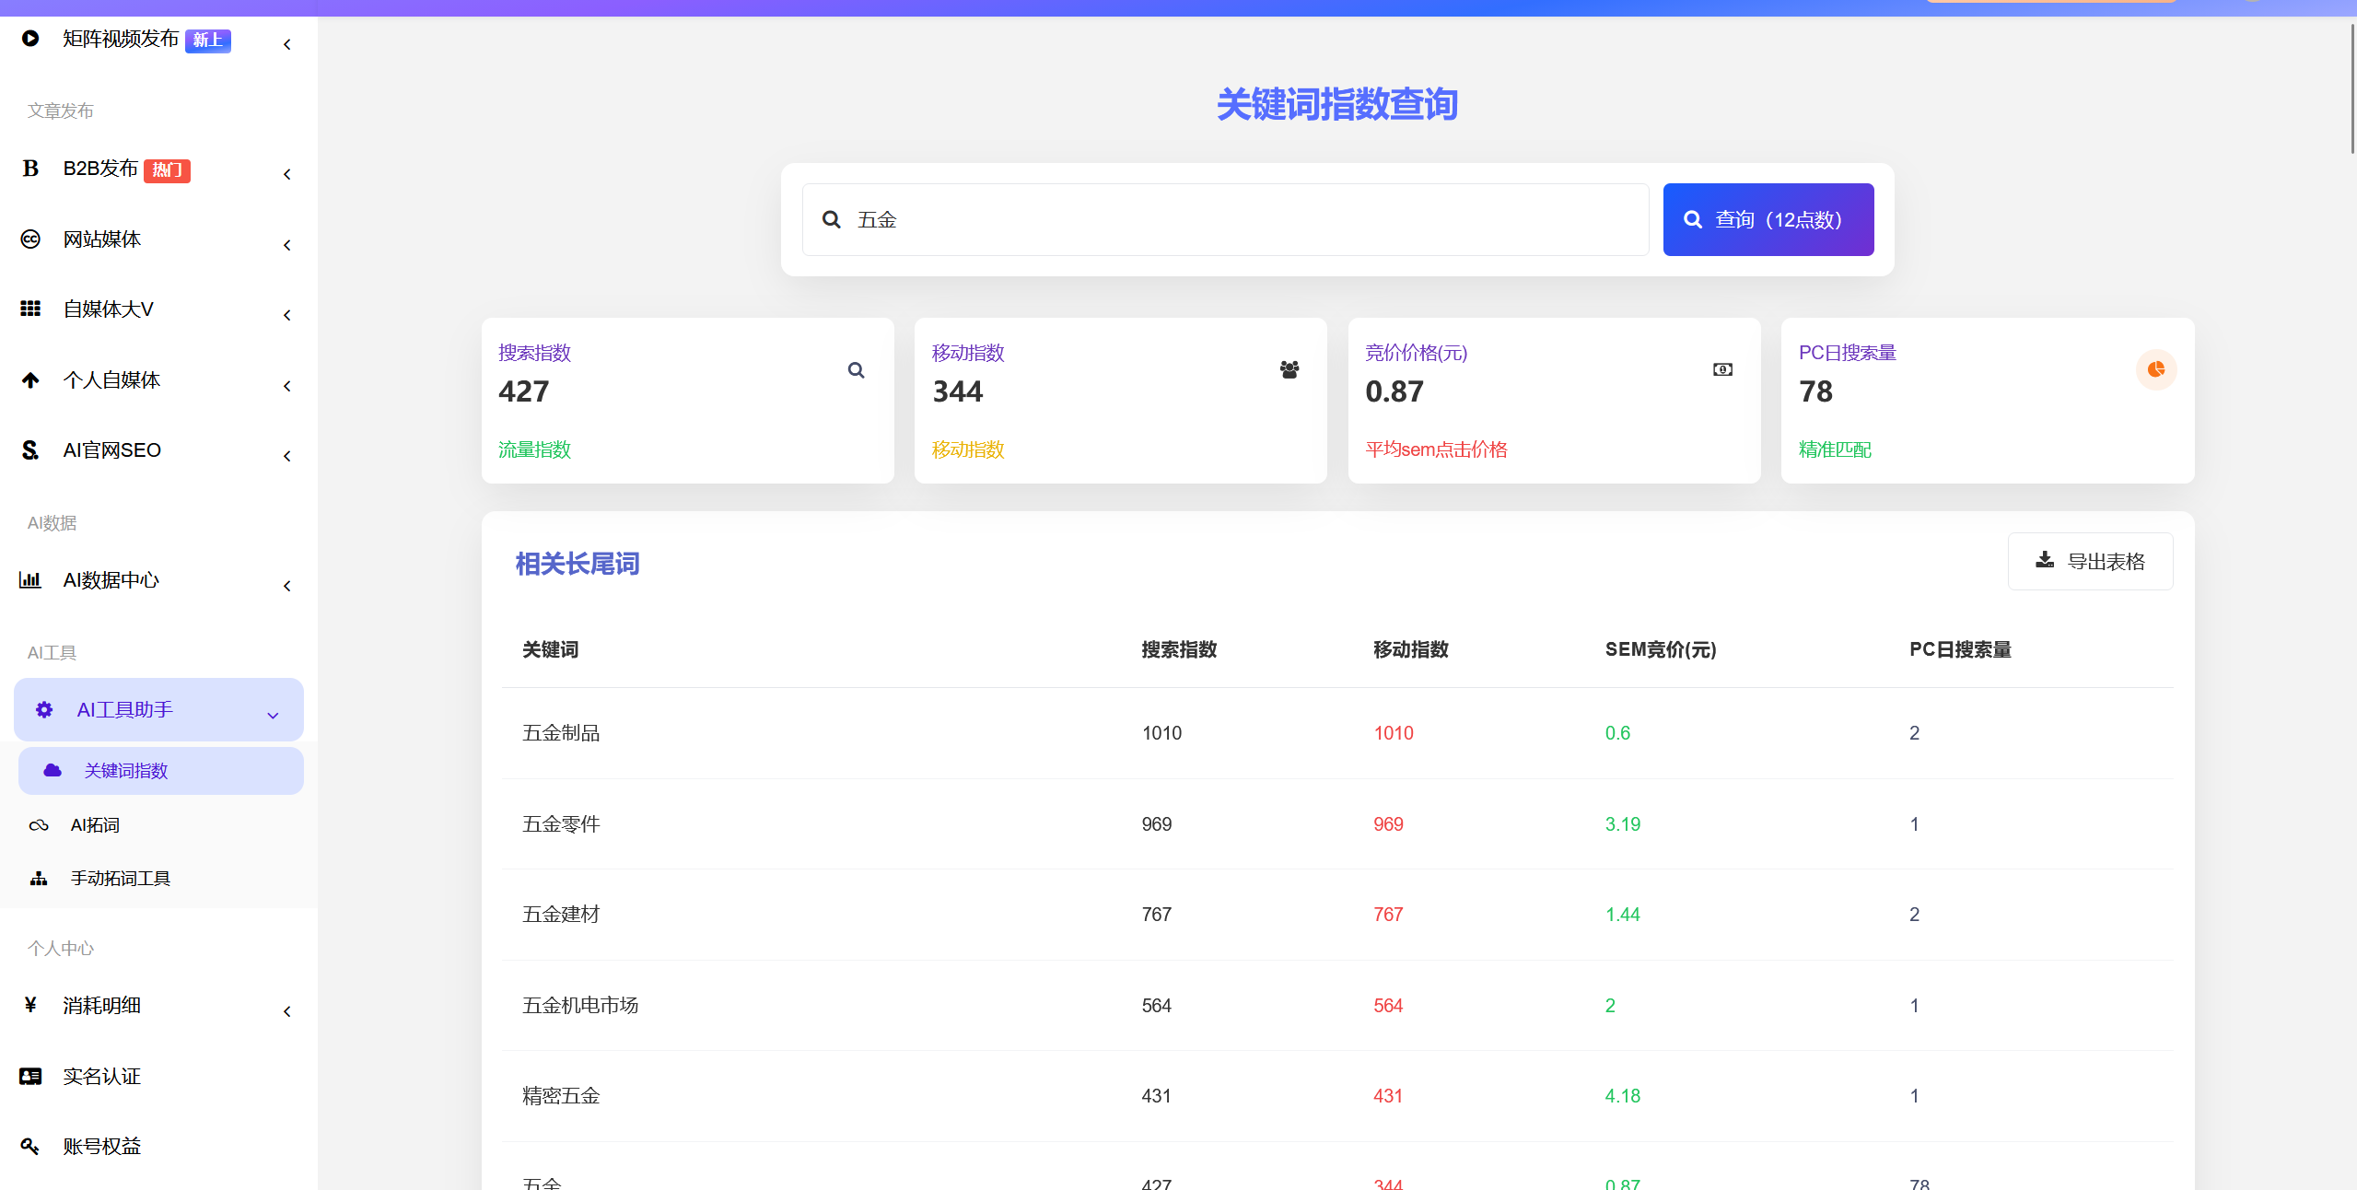This screenshot has width=2357, height=1190.
Task: Click the 查询 (12点数) button
Action: (1768, 220)
